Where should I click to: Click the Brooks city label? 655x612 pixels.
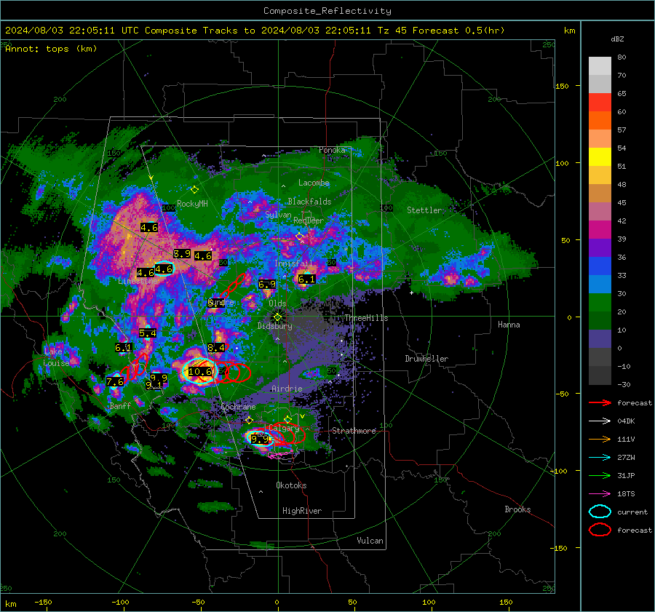pos(517,509)
